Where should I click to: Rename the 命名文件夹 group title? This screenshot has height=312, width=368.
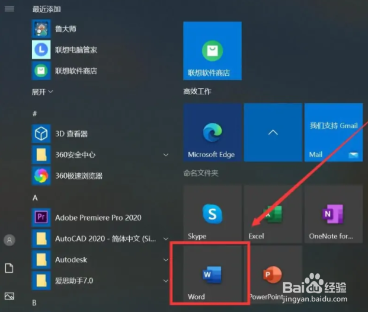tap(201, 173)
